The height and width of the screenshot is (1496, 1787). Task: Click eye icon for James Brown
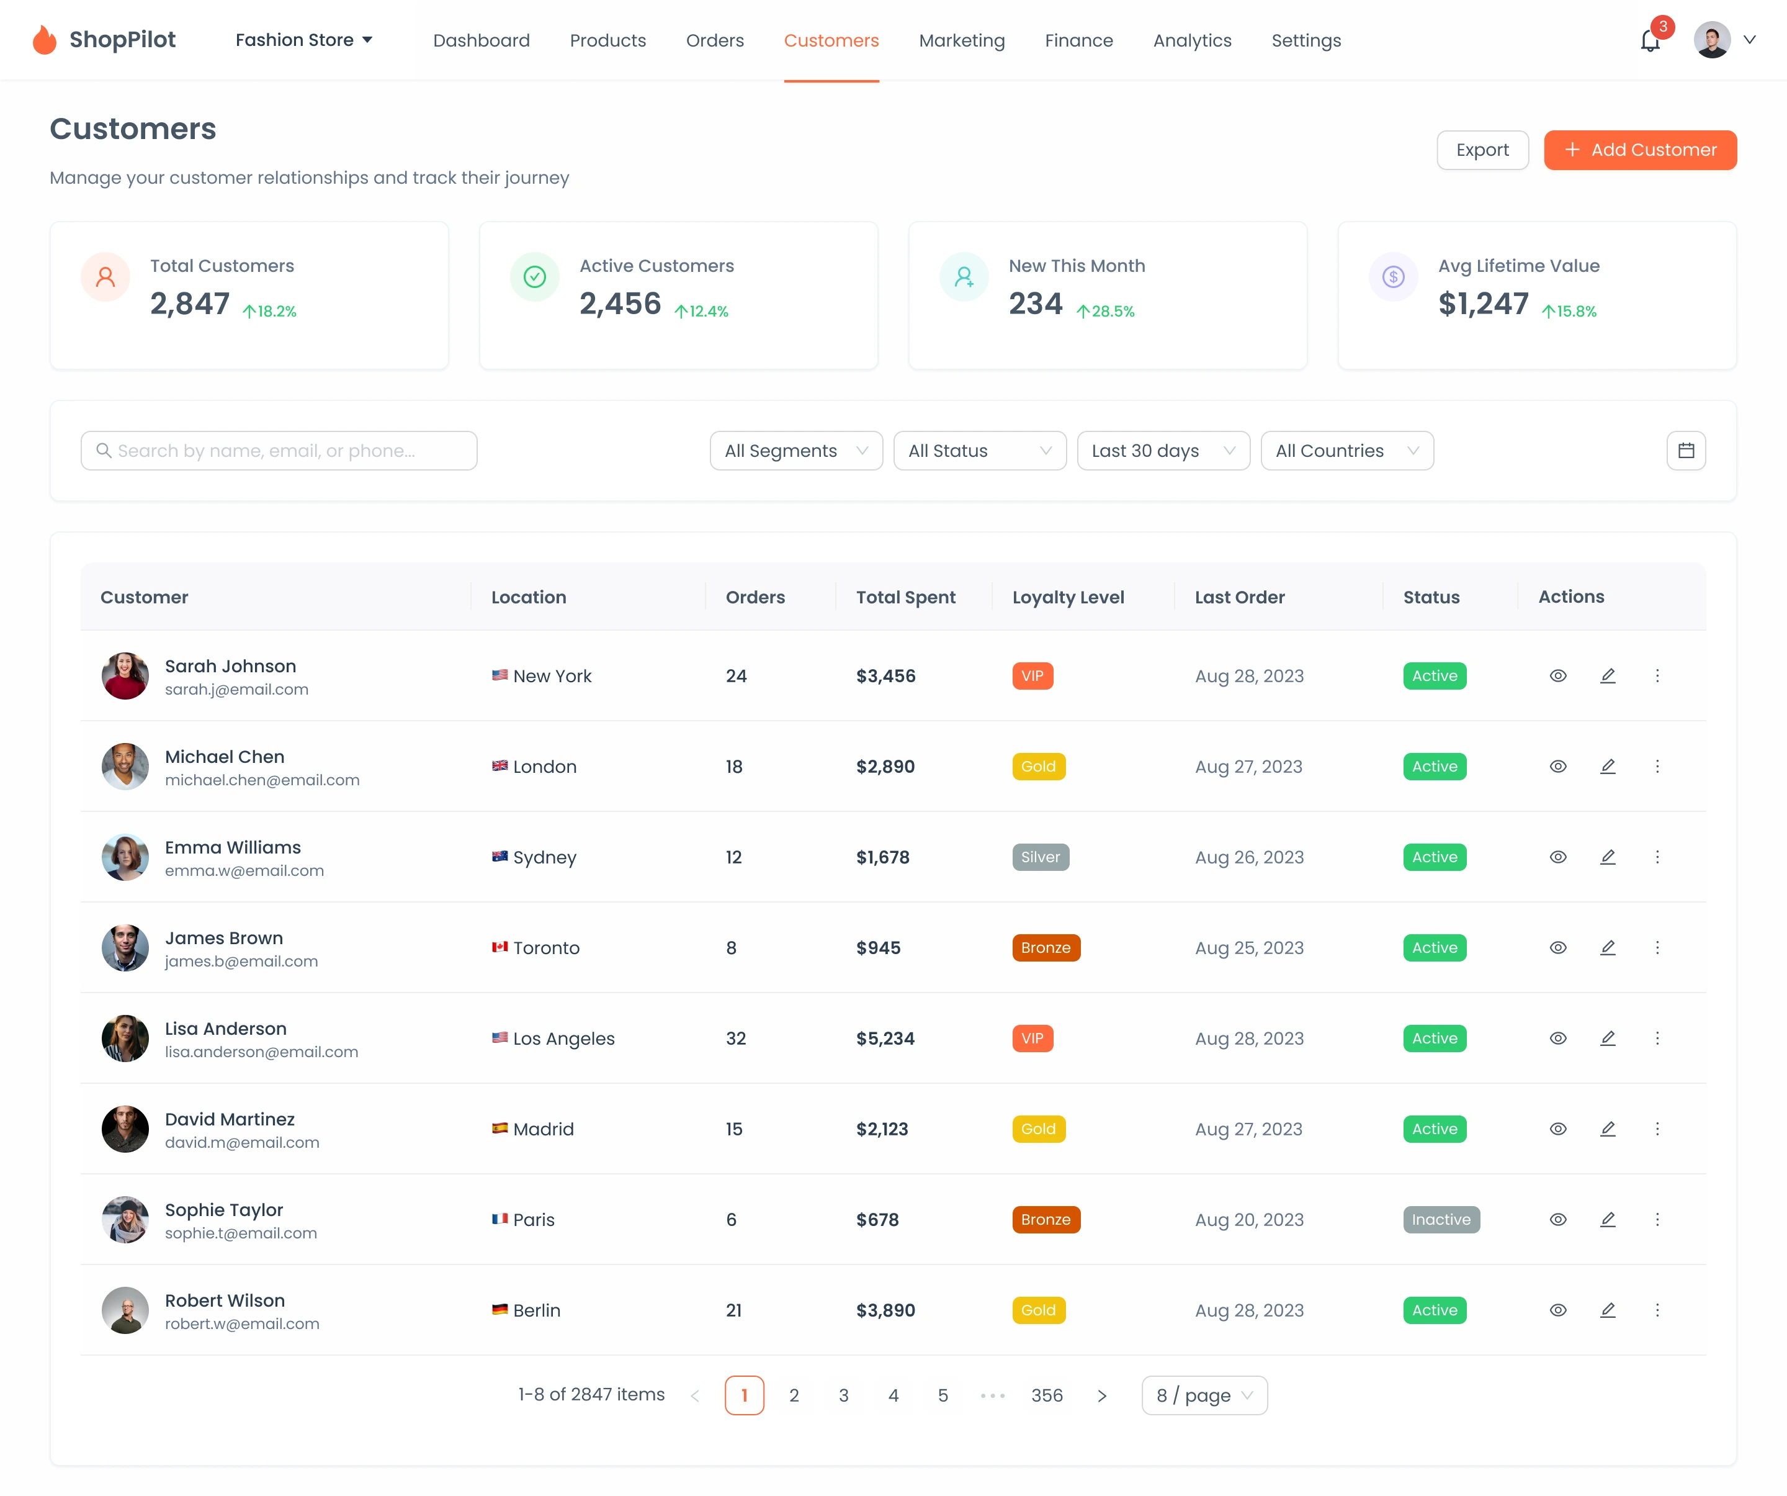1557,948
